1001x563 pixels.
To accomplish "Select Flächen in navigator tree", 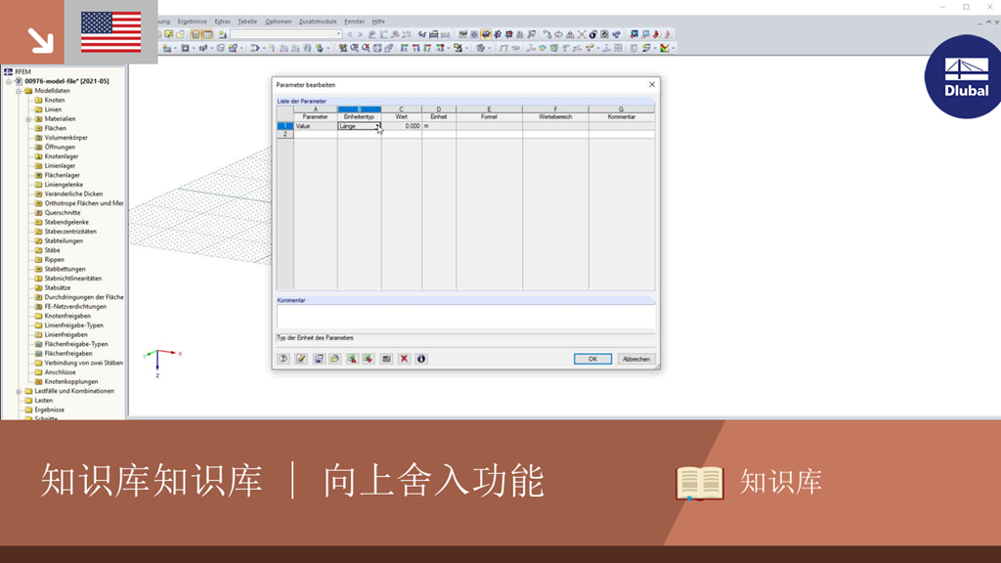I will coord(55,128).
